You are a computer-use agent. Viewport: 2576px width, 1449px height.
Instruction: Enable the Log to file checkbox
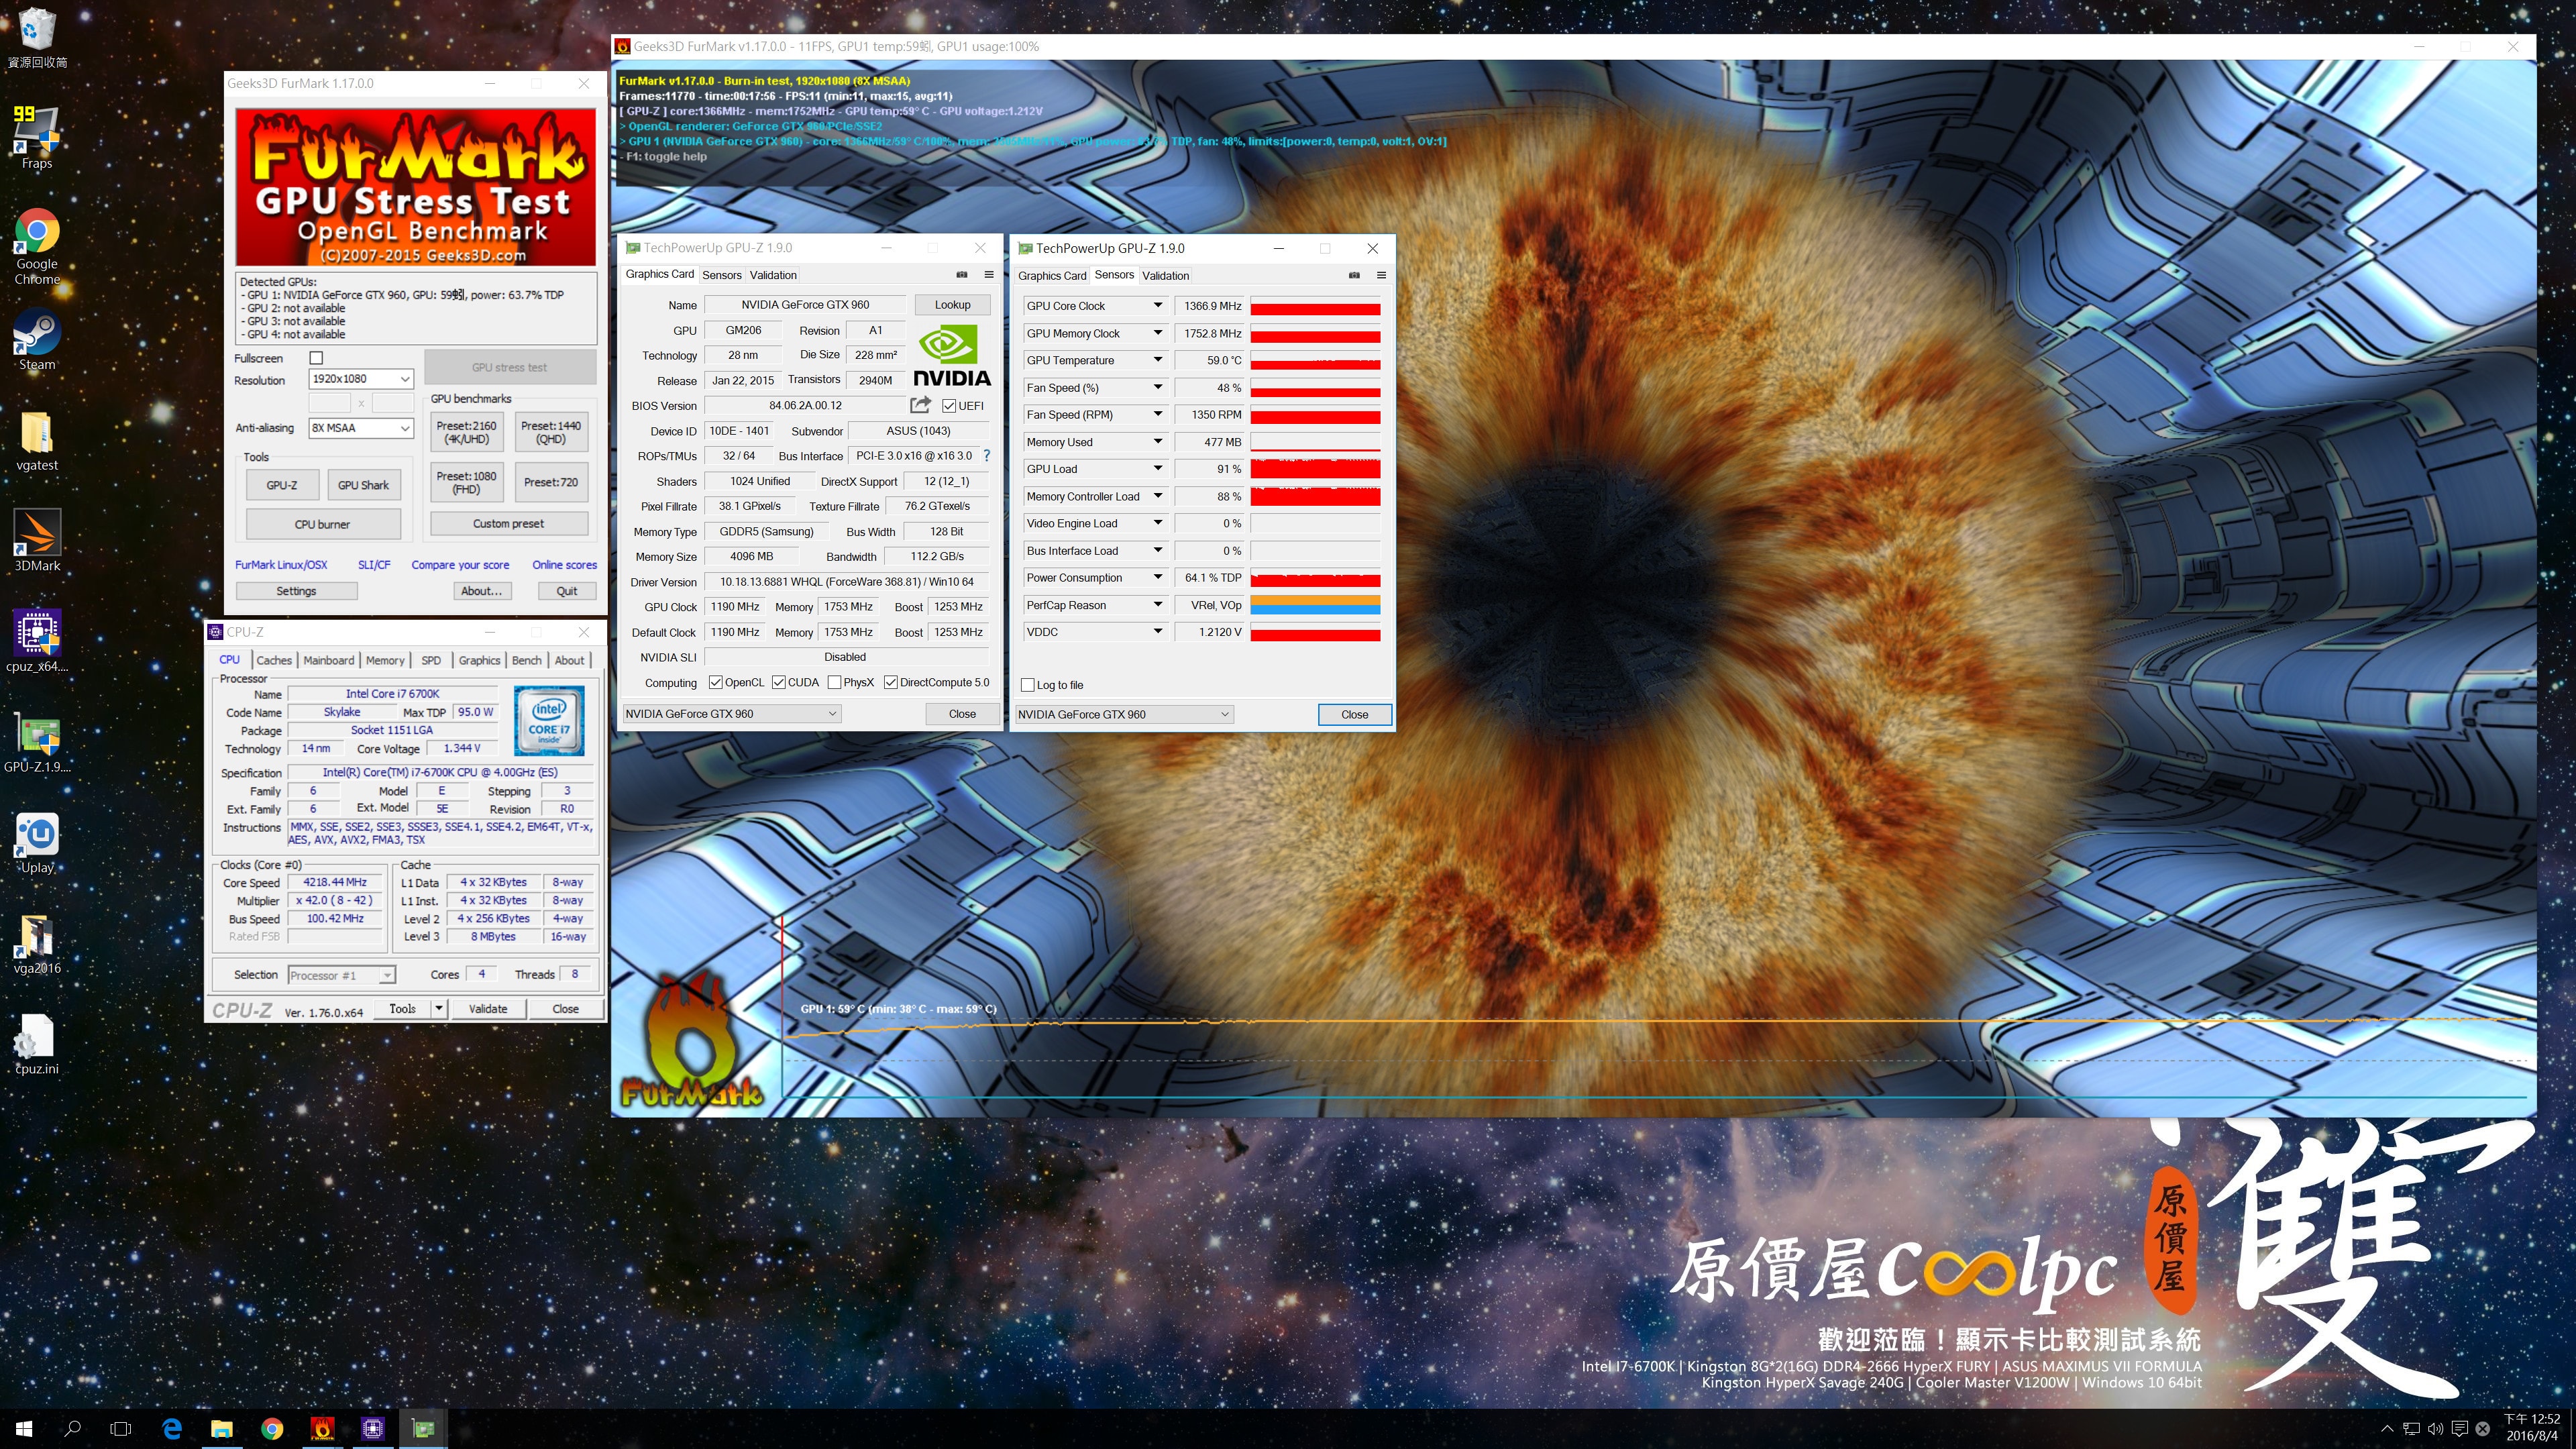point(1027,685)
